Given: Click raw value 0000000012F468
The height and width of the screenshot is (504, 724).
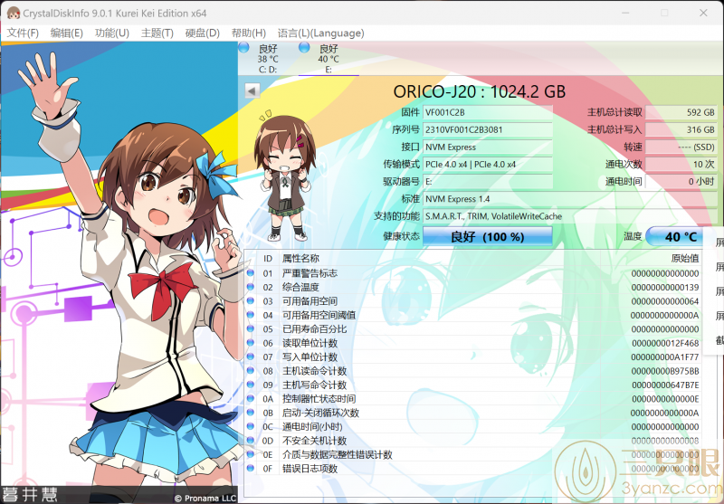Looking at the screenshot, I should [x=665, y=343].
